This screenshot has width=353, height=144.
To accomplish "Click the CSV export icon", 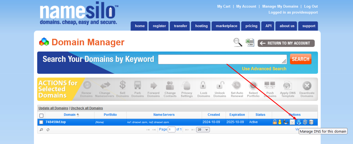I will [250, 43].
